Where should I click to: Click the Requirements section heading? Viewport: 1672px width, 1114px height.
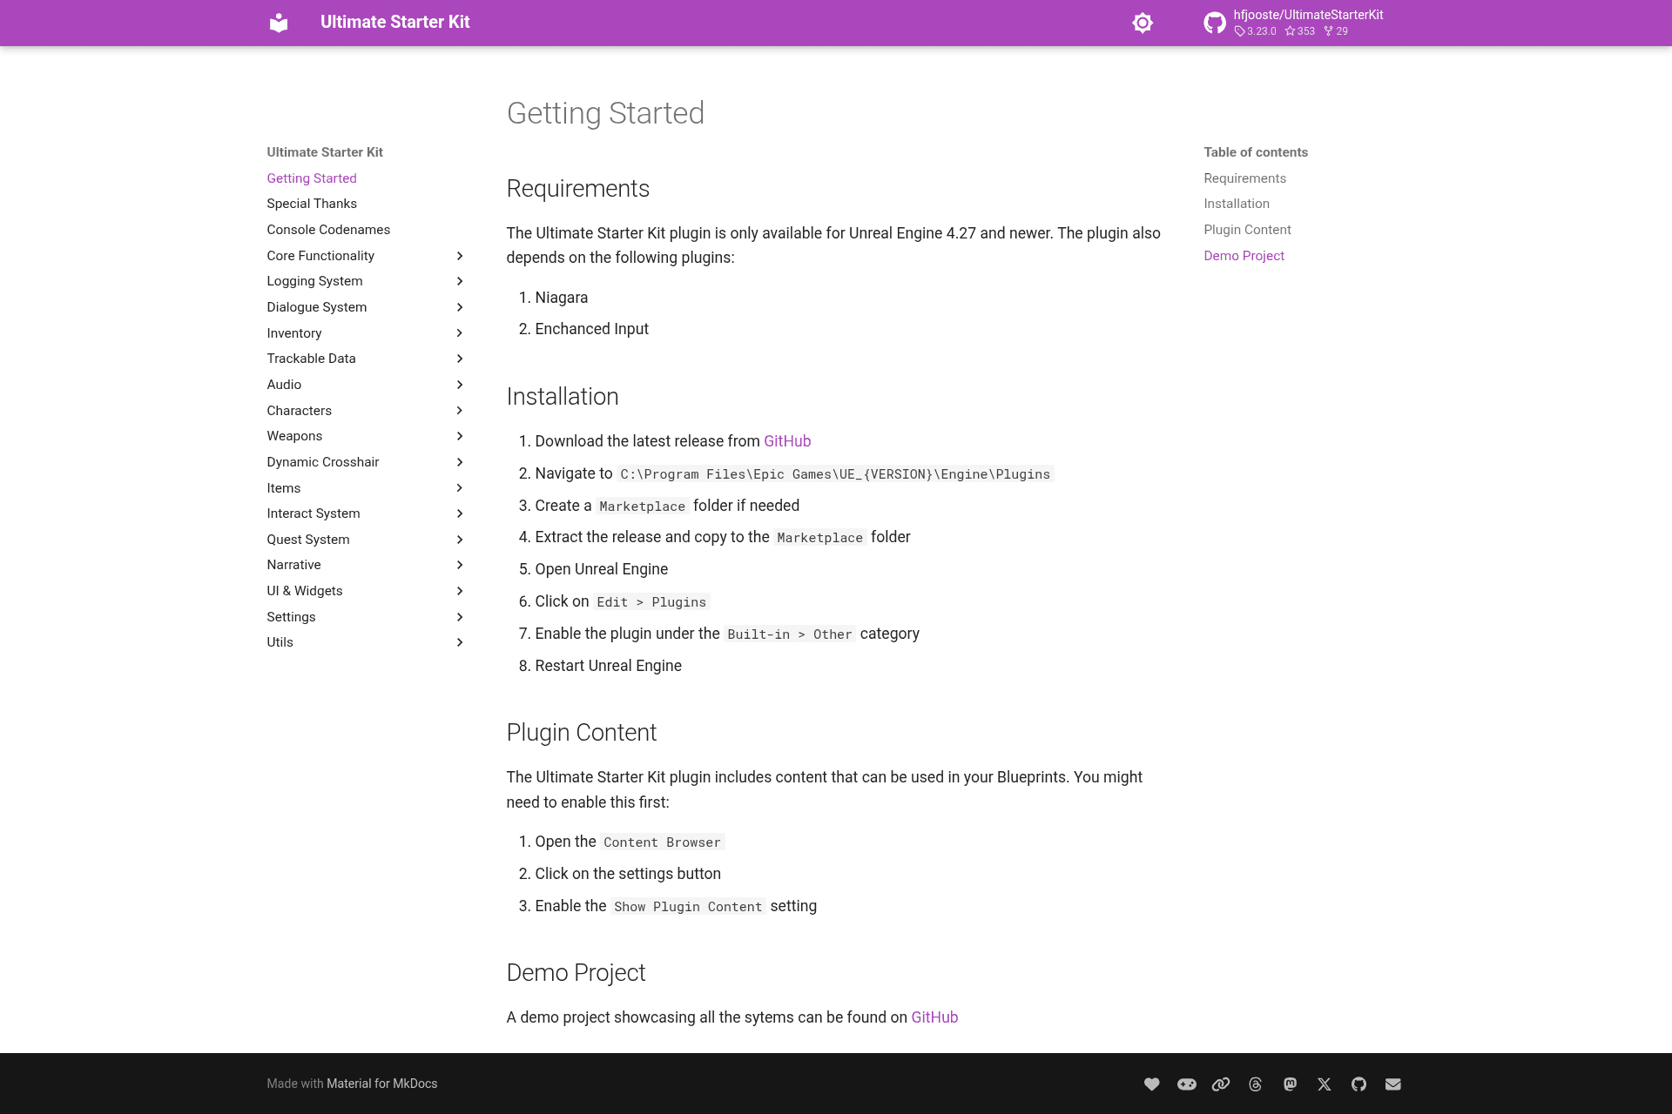click(x=578, y=189)
